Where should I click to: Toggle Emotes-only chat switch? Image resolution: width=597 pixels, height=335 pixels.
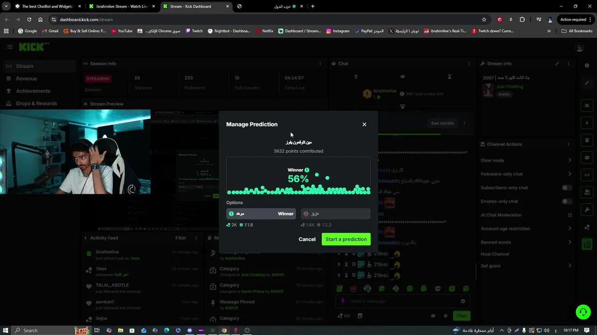[x=567, y=201]
